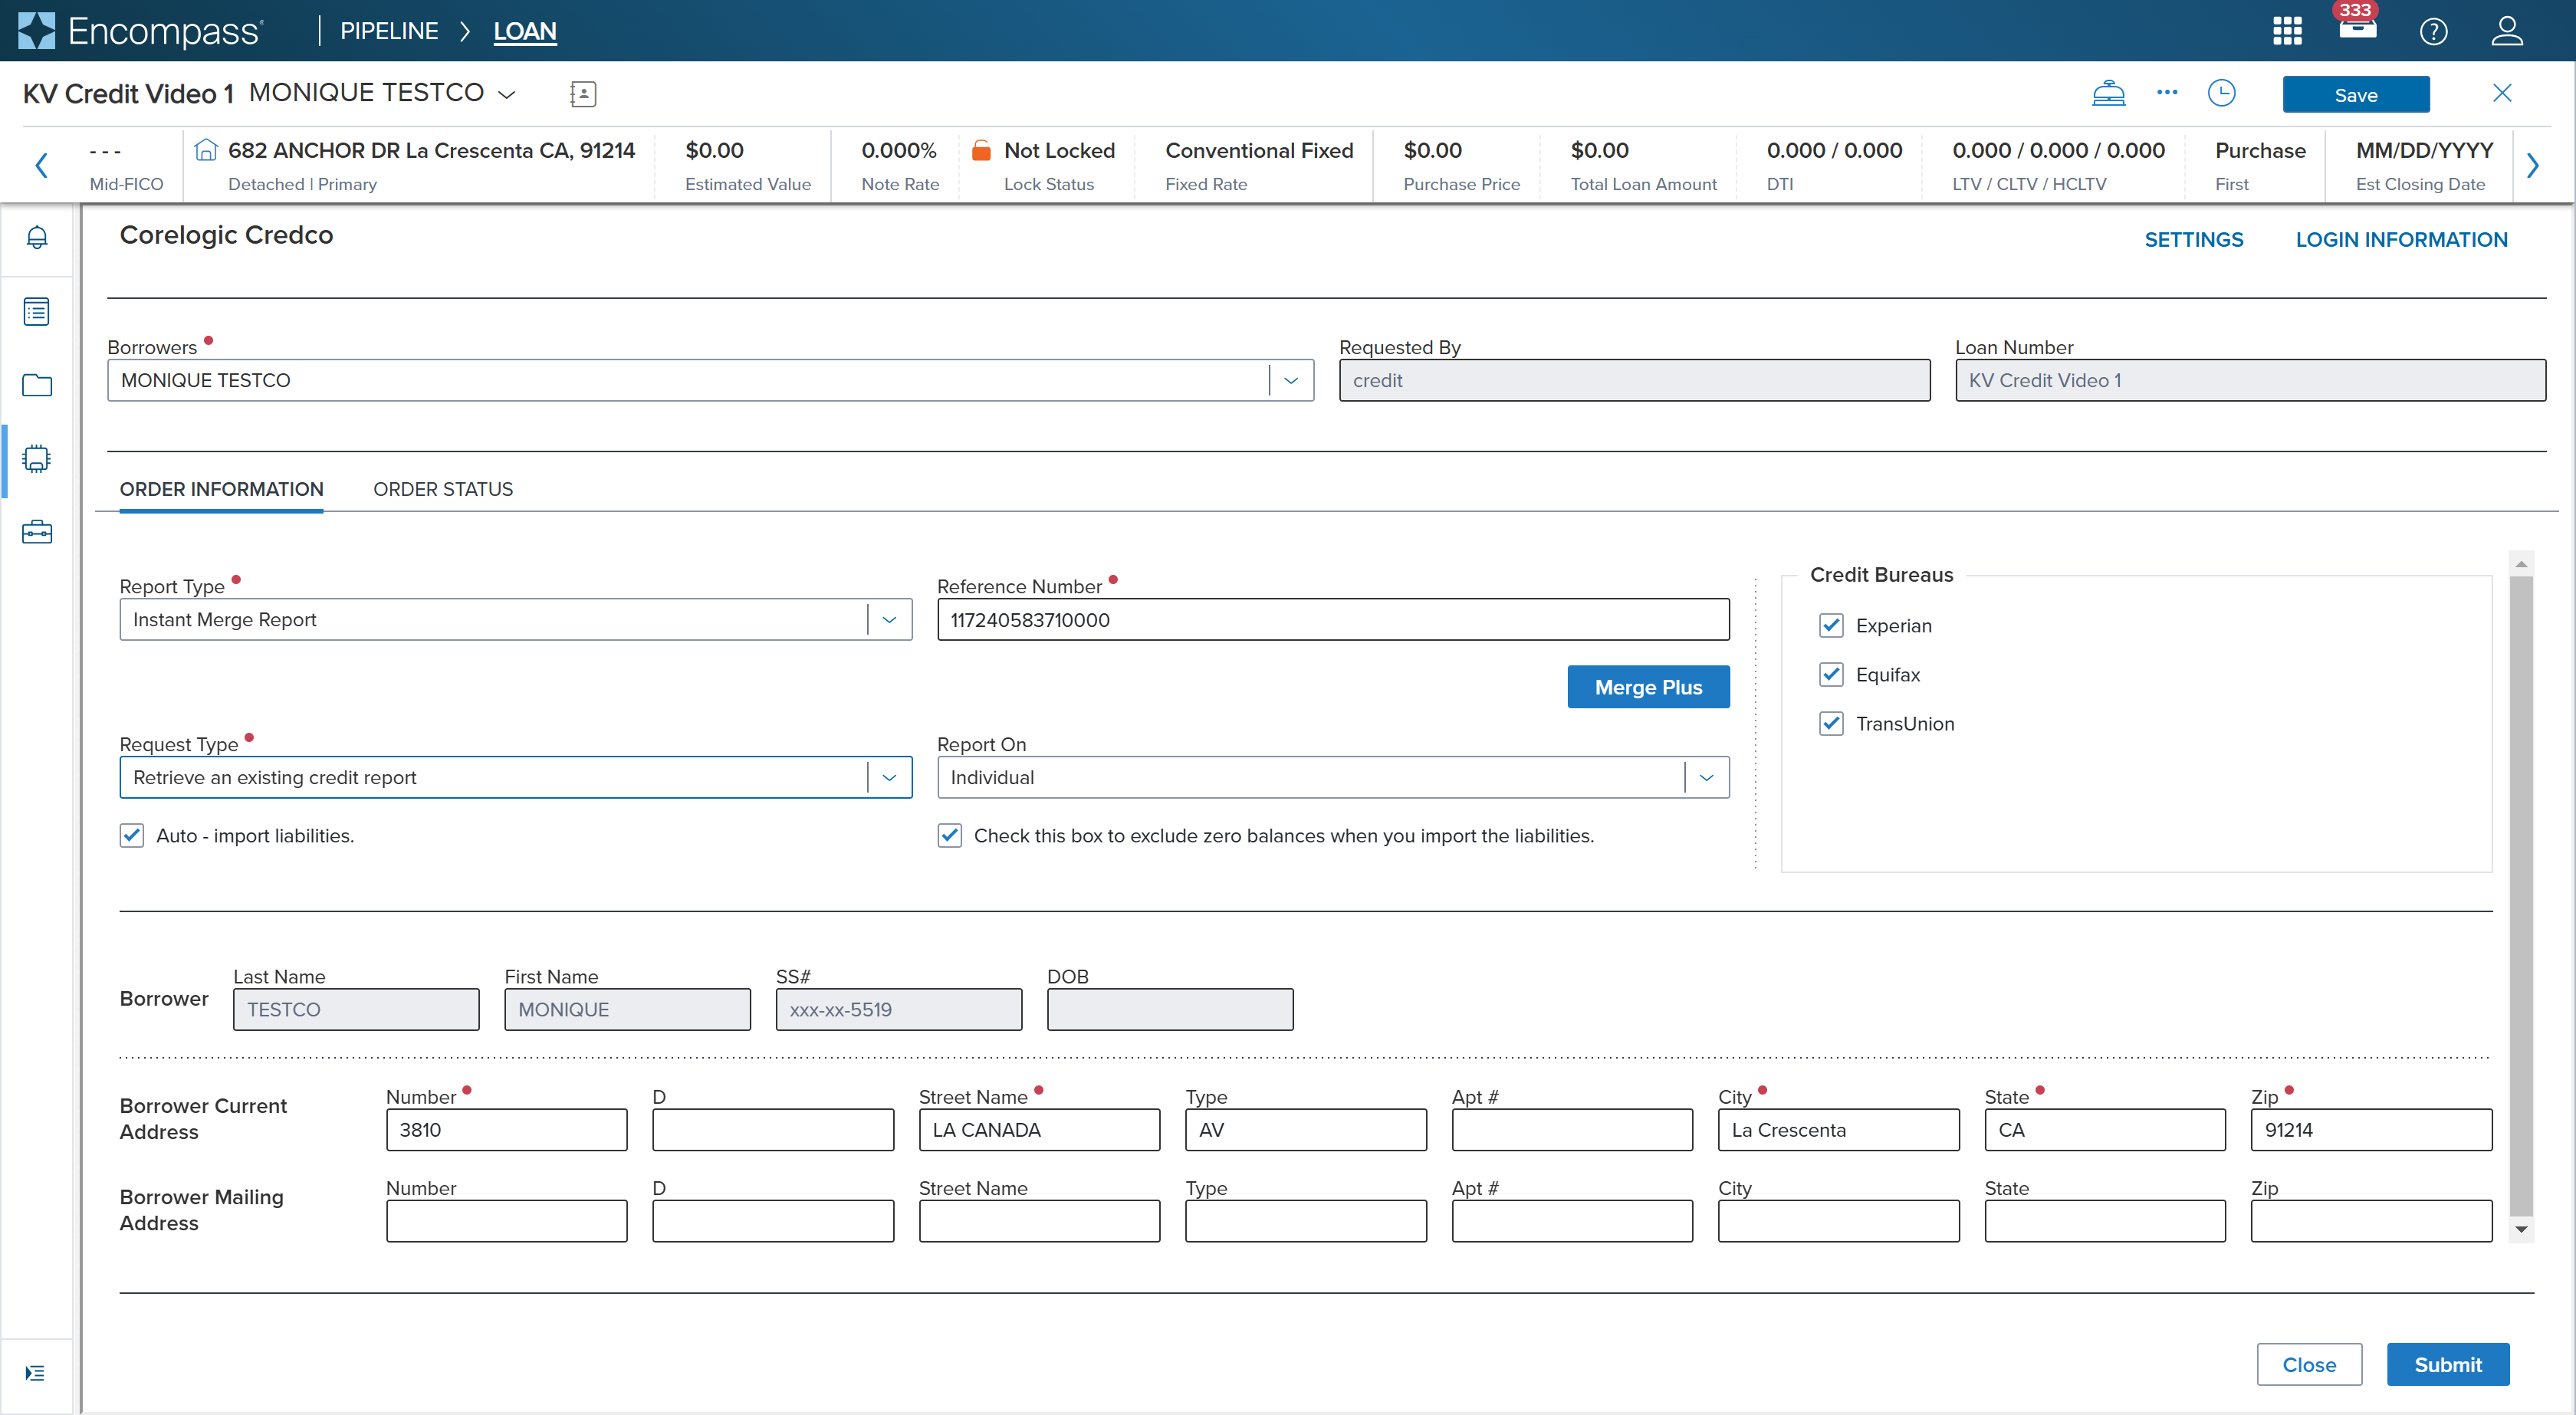Click the current address Street Name field

pos(1039,1130)
